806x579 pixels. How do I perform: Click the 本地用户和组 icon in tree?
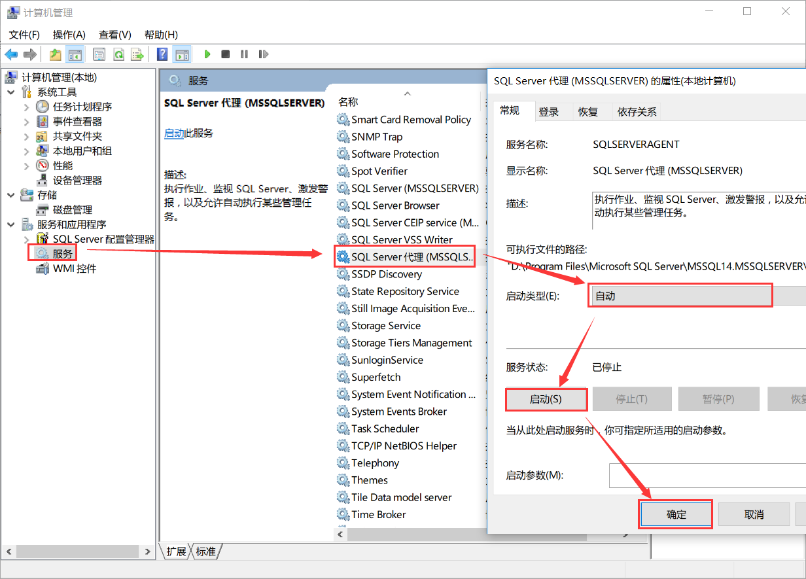(43, 150)
